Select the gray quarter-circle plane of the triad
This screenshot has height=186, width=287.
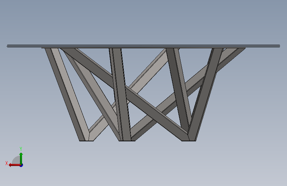[16, 160]
